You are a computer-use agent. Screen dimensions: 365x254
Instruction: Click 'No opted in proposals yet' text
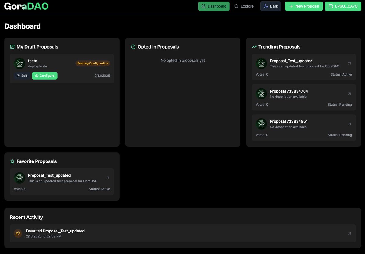coord(183,61)
